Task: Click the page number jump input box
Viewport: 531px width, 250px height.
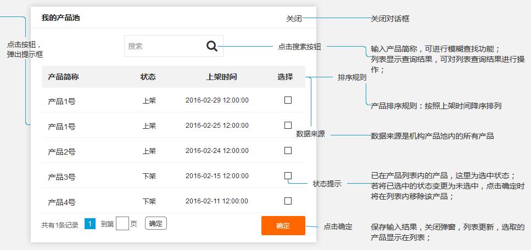Action: pos(122,224)
